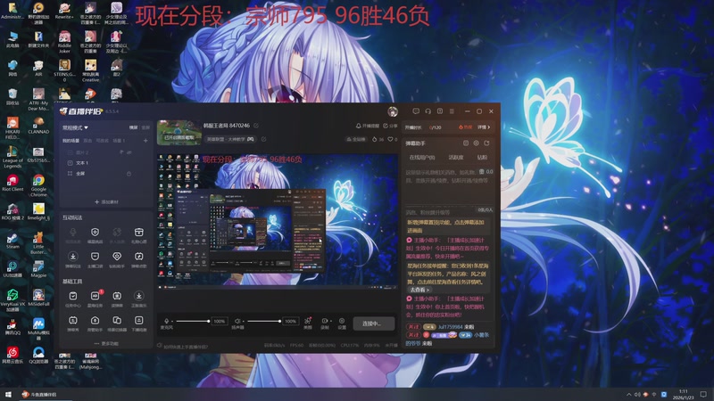Edit the stream title via its pencil icon
The image size is (714, 401).
point(256,126)
